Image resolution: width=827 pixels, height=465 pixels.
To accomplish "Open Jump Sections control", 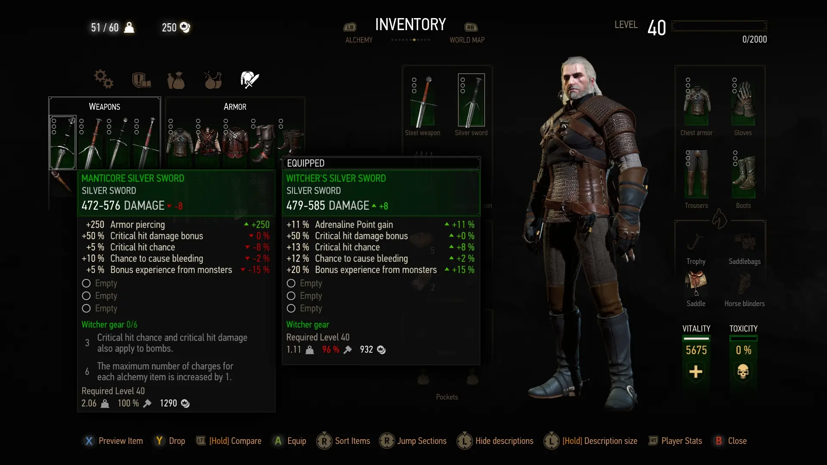I will 413,441.
